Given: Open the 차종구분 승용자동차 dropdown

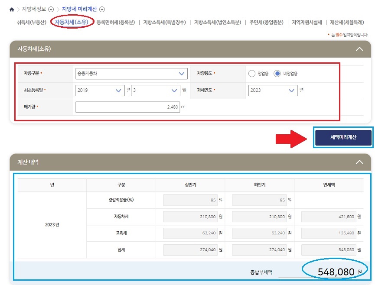Looking at the screenshot, I should click(131, 74).
